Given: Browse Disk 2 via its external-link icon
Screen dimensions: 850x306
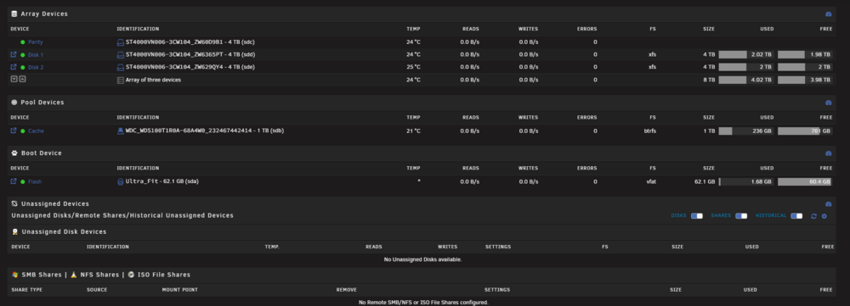Looking at the screenshot, I should [14, 67].
